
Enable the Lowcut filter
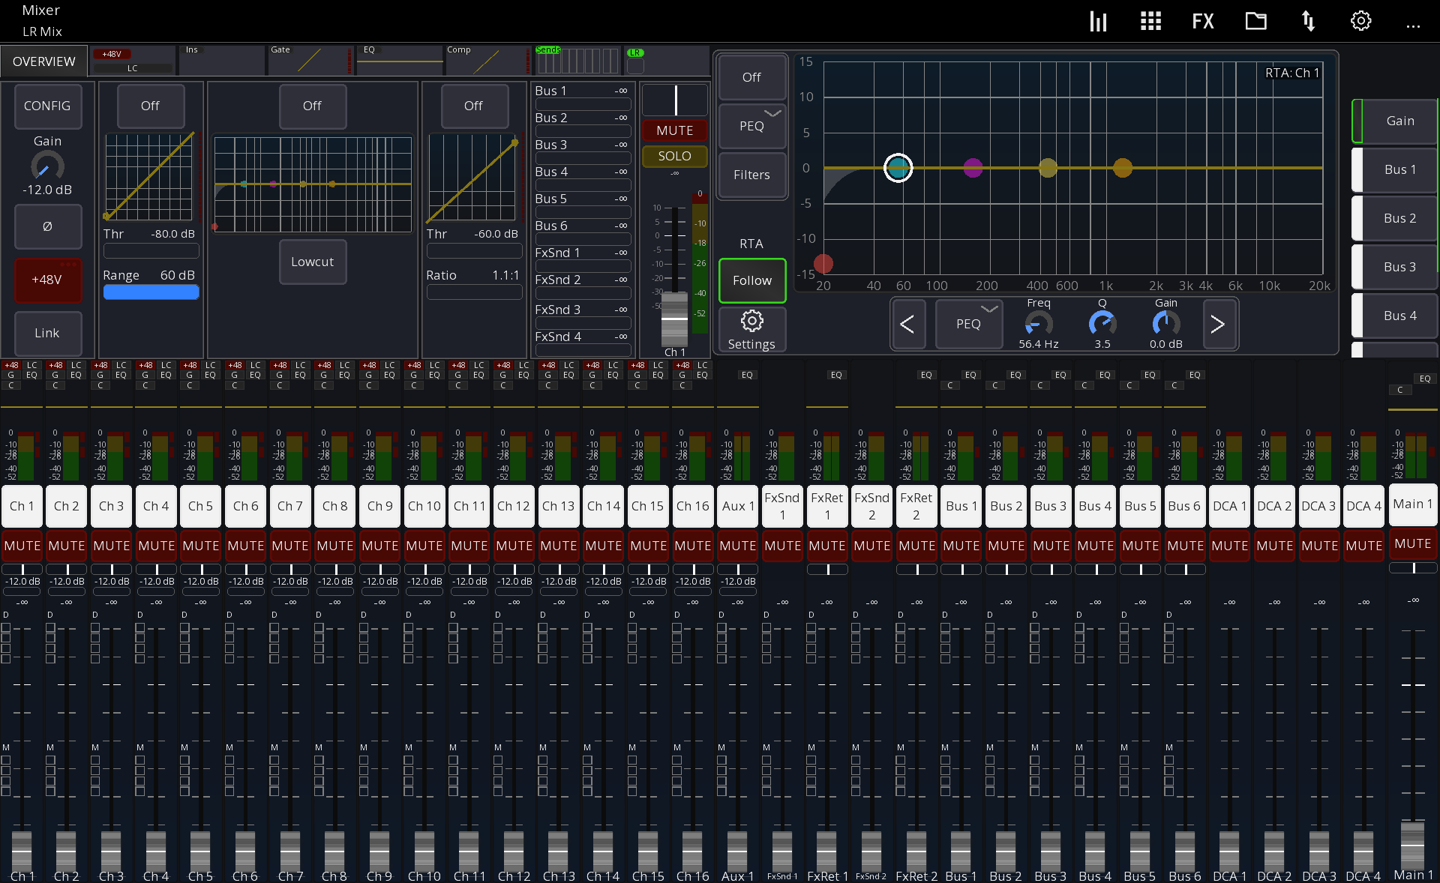312,262
